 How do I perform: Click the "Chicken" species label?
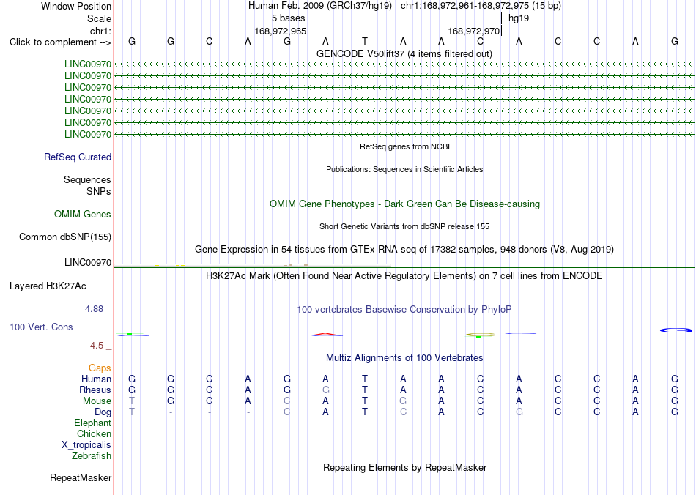(94, 433)
